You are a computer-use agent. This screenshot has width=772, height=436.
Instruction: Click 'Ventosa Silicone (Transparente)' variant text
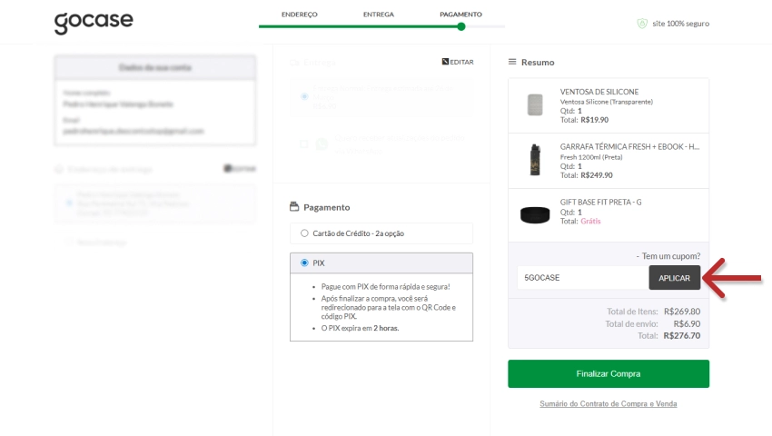tap(607, 102)
